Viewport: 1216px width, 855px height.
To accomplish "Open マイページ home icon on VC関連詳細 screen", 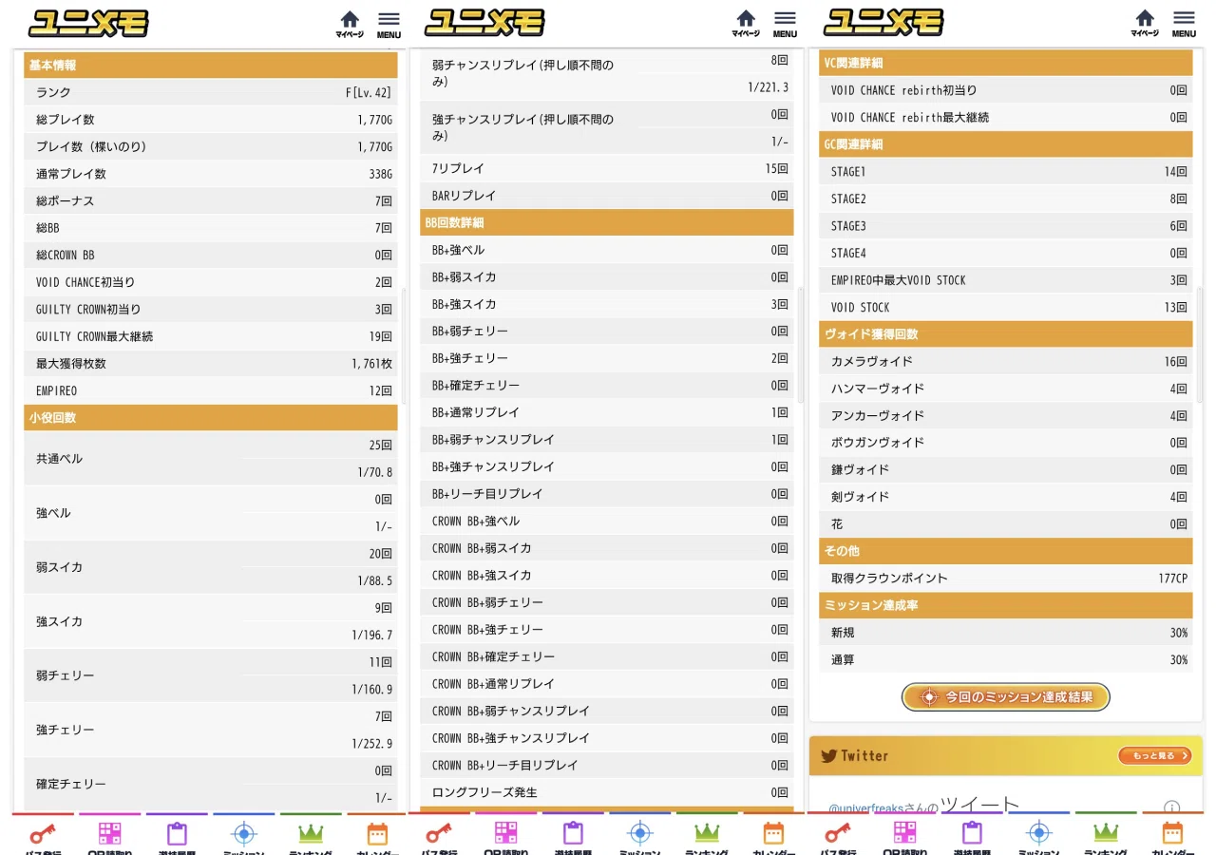I will tap(1145, 24).
